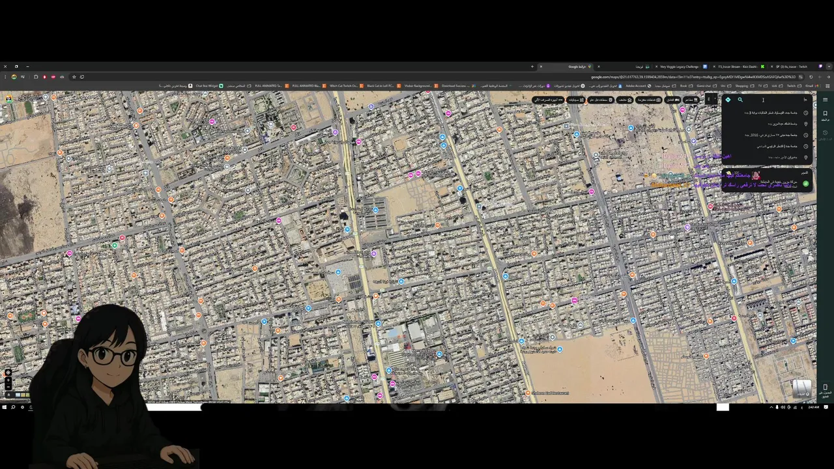834x469 pixels.
Task: Open the TV bookmarks folder
Action: pos(762,86)
